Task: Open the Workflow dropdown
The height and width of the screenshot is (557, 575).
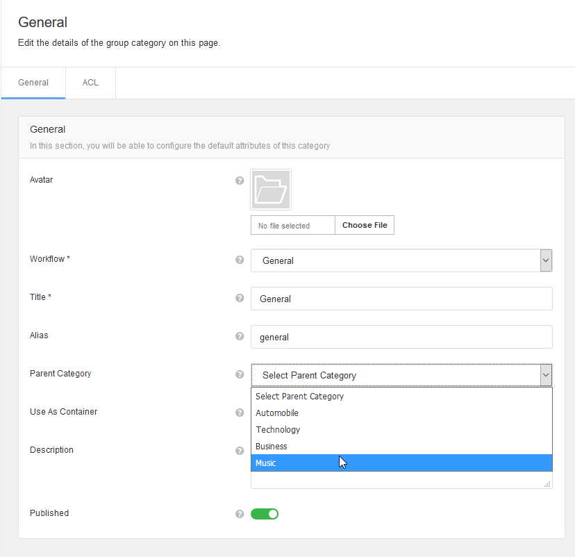Action: click(401, 260)
